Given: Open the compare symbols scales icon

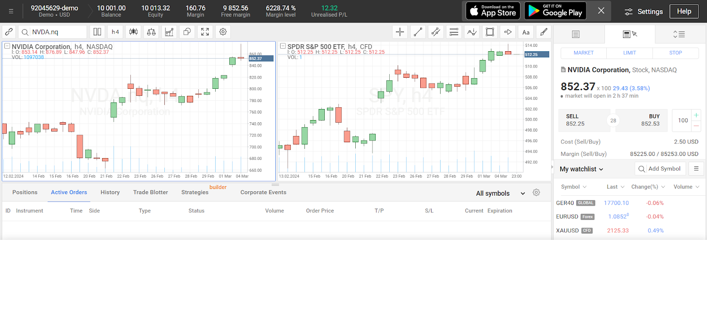Looking at the screenshot, I should pos(151,32).
